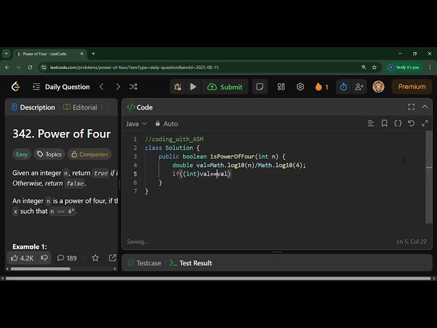Run code with the play button
The width and height of the screenshot is (437, 328).
(x=193, y=87)
